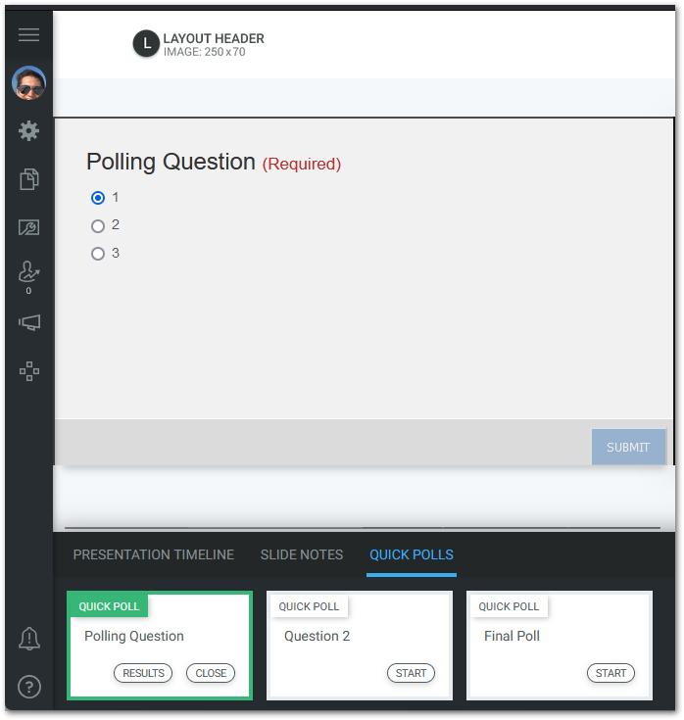Viewport: 684px width, 720px height.
Task: Open the documents copy icon in sidebar
Action: [29, 178]
